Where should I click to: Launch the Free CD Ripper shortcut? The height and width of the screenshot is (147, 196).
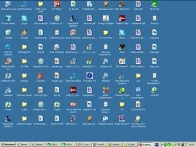point(57,47)
